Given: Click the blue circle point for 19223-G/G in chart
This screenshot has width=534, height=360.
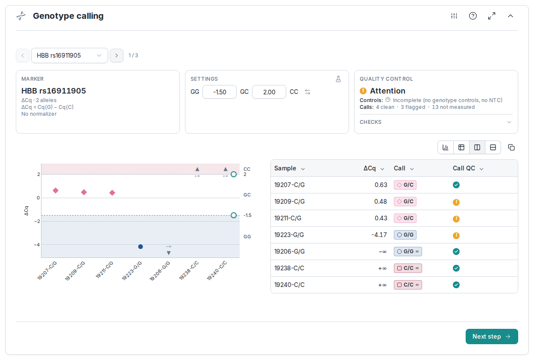Looking at the screenshot, I should pos(141,246).
